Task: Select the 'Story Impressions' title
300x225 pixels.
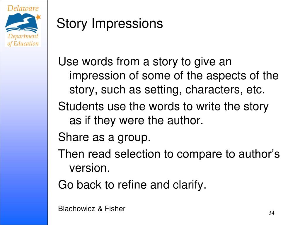Action: (x=110, y=24)
